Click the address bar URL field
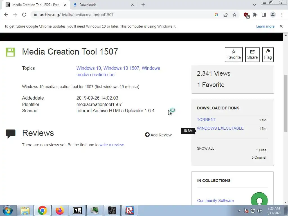The image size is (288, 216). 121,15
